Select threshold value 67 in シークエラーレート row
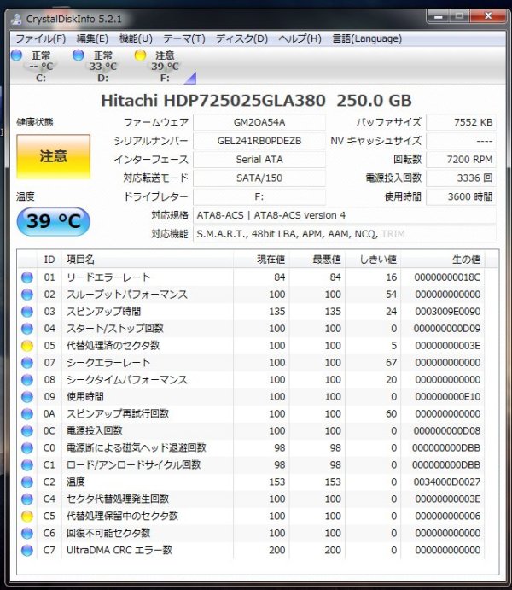 pyautogui.click(x=392, y=363)
